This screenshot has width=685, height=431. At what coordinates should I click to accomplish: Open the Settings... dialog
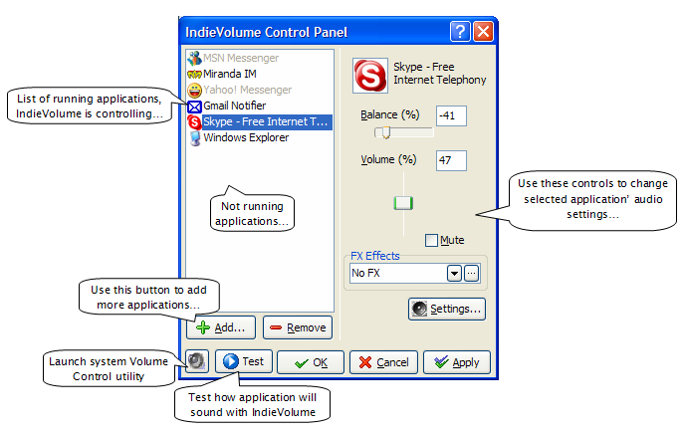446,310
